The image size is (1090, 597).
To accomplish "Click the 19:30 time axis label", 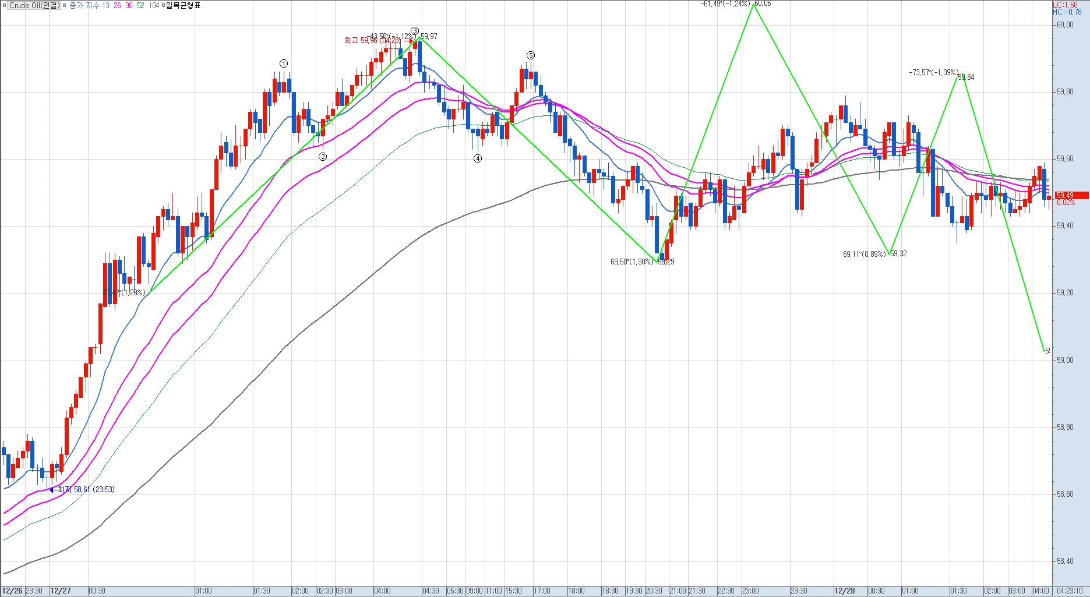I will 635,591.
